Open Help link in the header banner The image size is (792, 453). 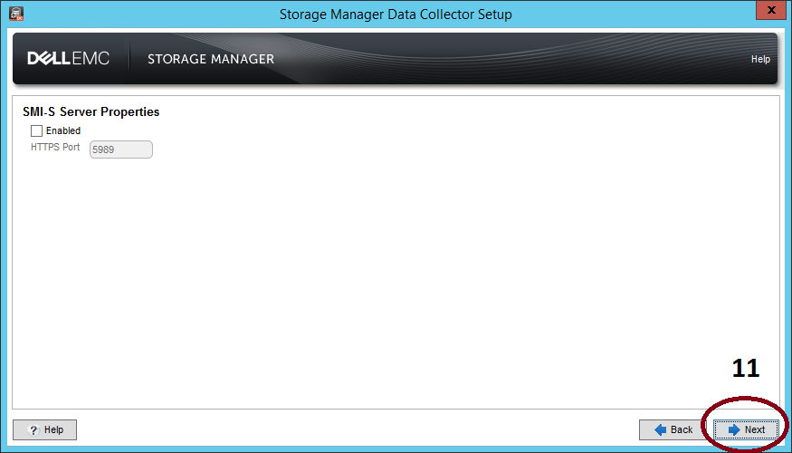tap(760, 60)
